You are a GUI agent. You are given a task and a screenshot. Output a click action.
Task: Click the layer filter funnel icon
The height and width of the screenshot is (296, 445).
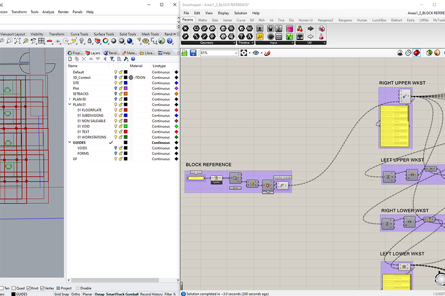(x=112, y=59)
